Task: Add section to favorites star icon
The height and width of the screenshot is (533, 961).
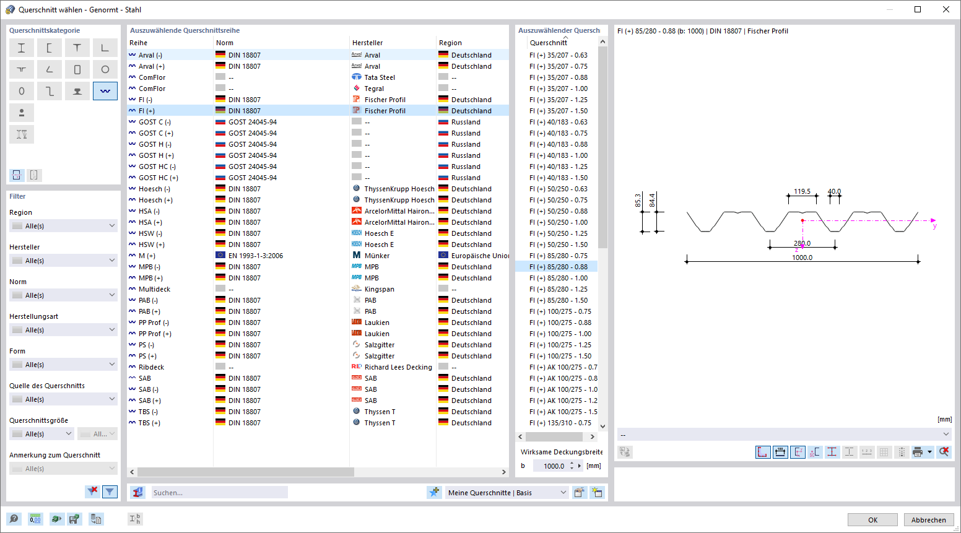Action: click(434, 492)
